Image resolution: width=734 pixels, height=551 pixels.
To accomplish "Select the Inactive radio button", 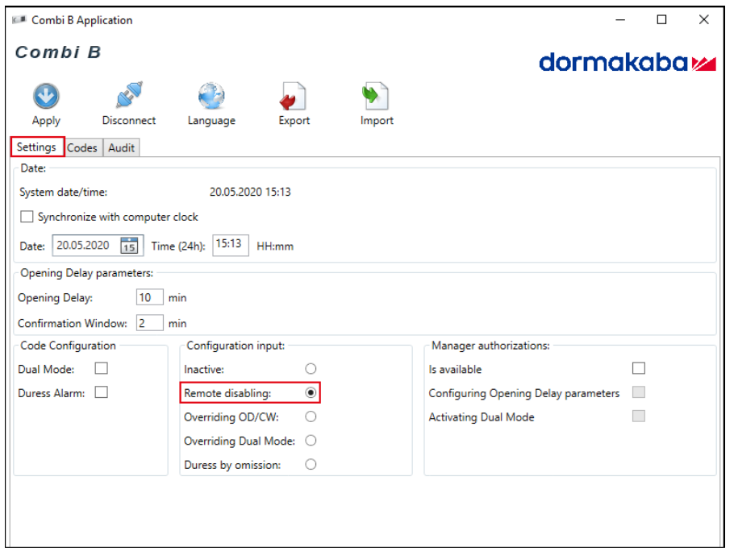I will point(311,369).
